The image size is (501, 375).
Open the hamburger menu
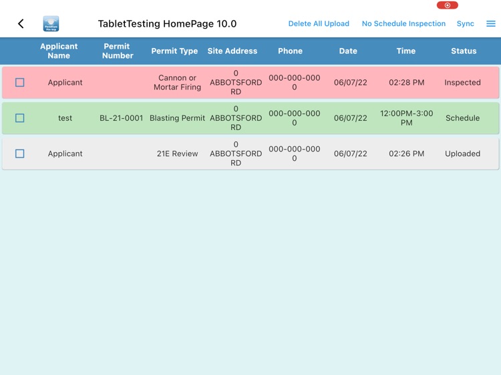point(491,23)
